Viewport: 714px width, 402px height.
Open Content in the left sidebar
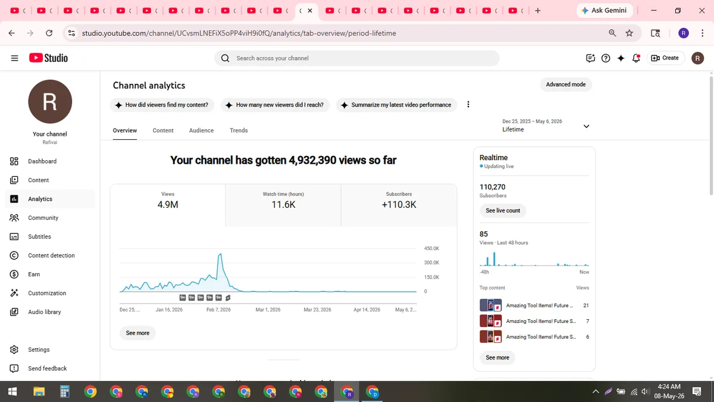coord(50,180)
